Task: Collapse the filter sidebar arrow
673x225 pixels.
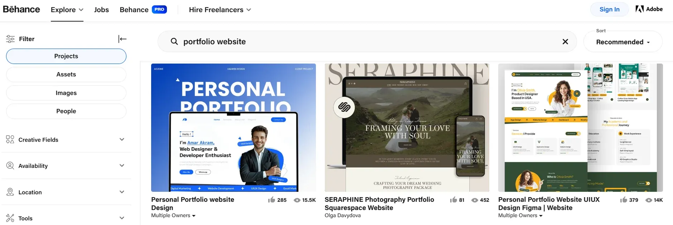Action: [122, 39]
